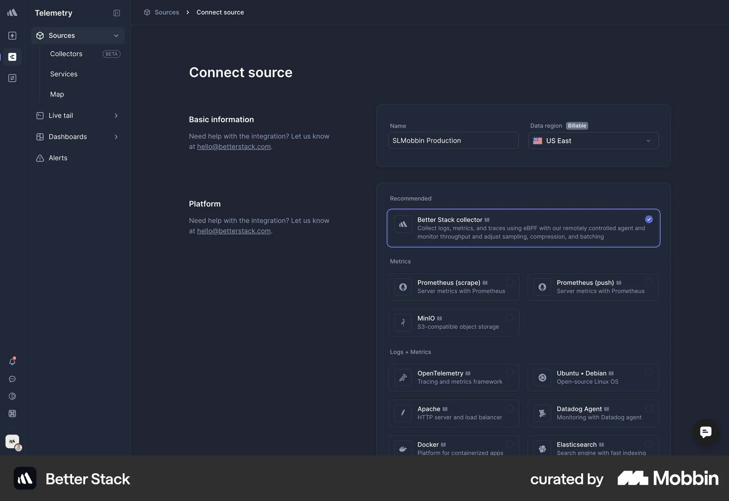Open notifications via the bell icon
This screenshot has height=501, width=729.
pos(13,361)
